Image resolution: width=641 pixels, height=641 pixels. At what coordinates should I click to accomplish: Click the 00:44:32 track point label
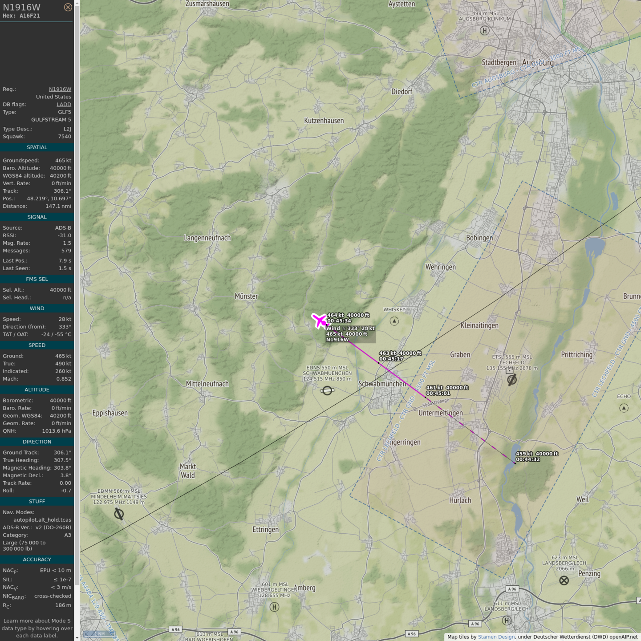[x=527, y=459]
